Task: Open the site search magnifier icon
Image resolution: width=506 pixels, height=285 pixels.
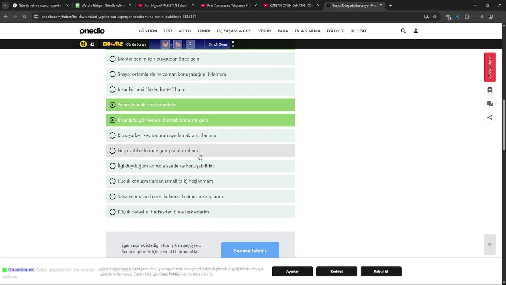Action: (x=403, y=31)
